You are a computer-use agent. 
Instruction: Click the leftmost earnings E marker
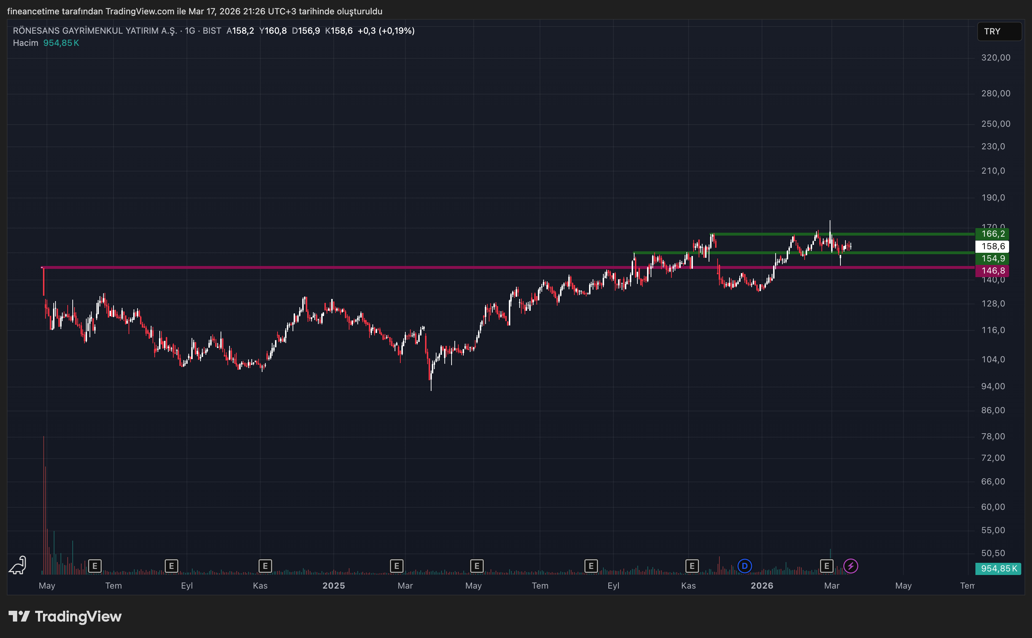tap(95, 566)
